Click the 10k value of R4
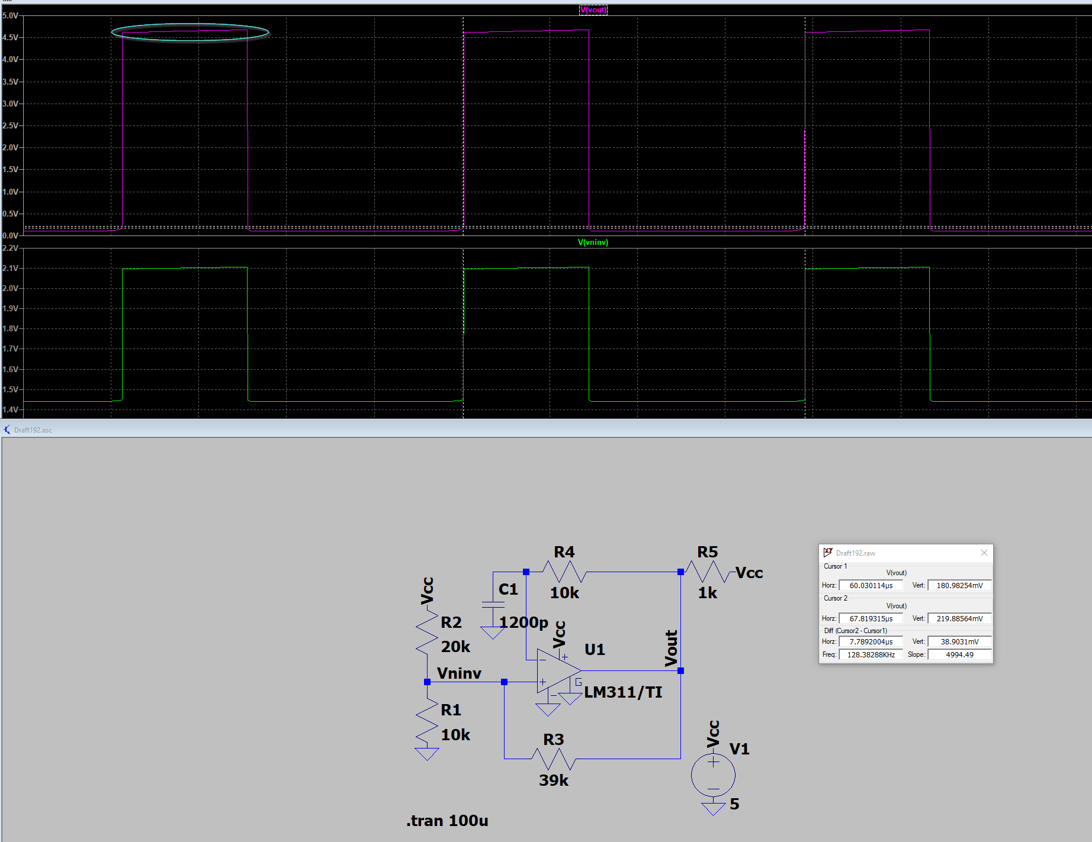This screenshot has width=1092, height=842. point(564,593)
